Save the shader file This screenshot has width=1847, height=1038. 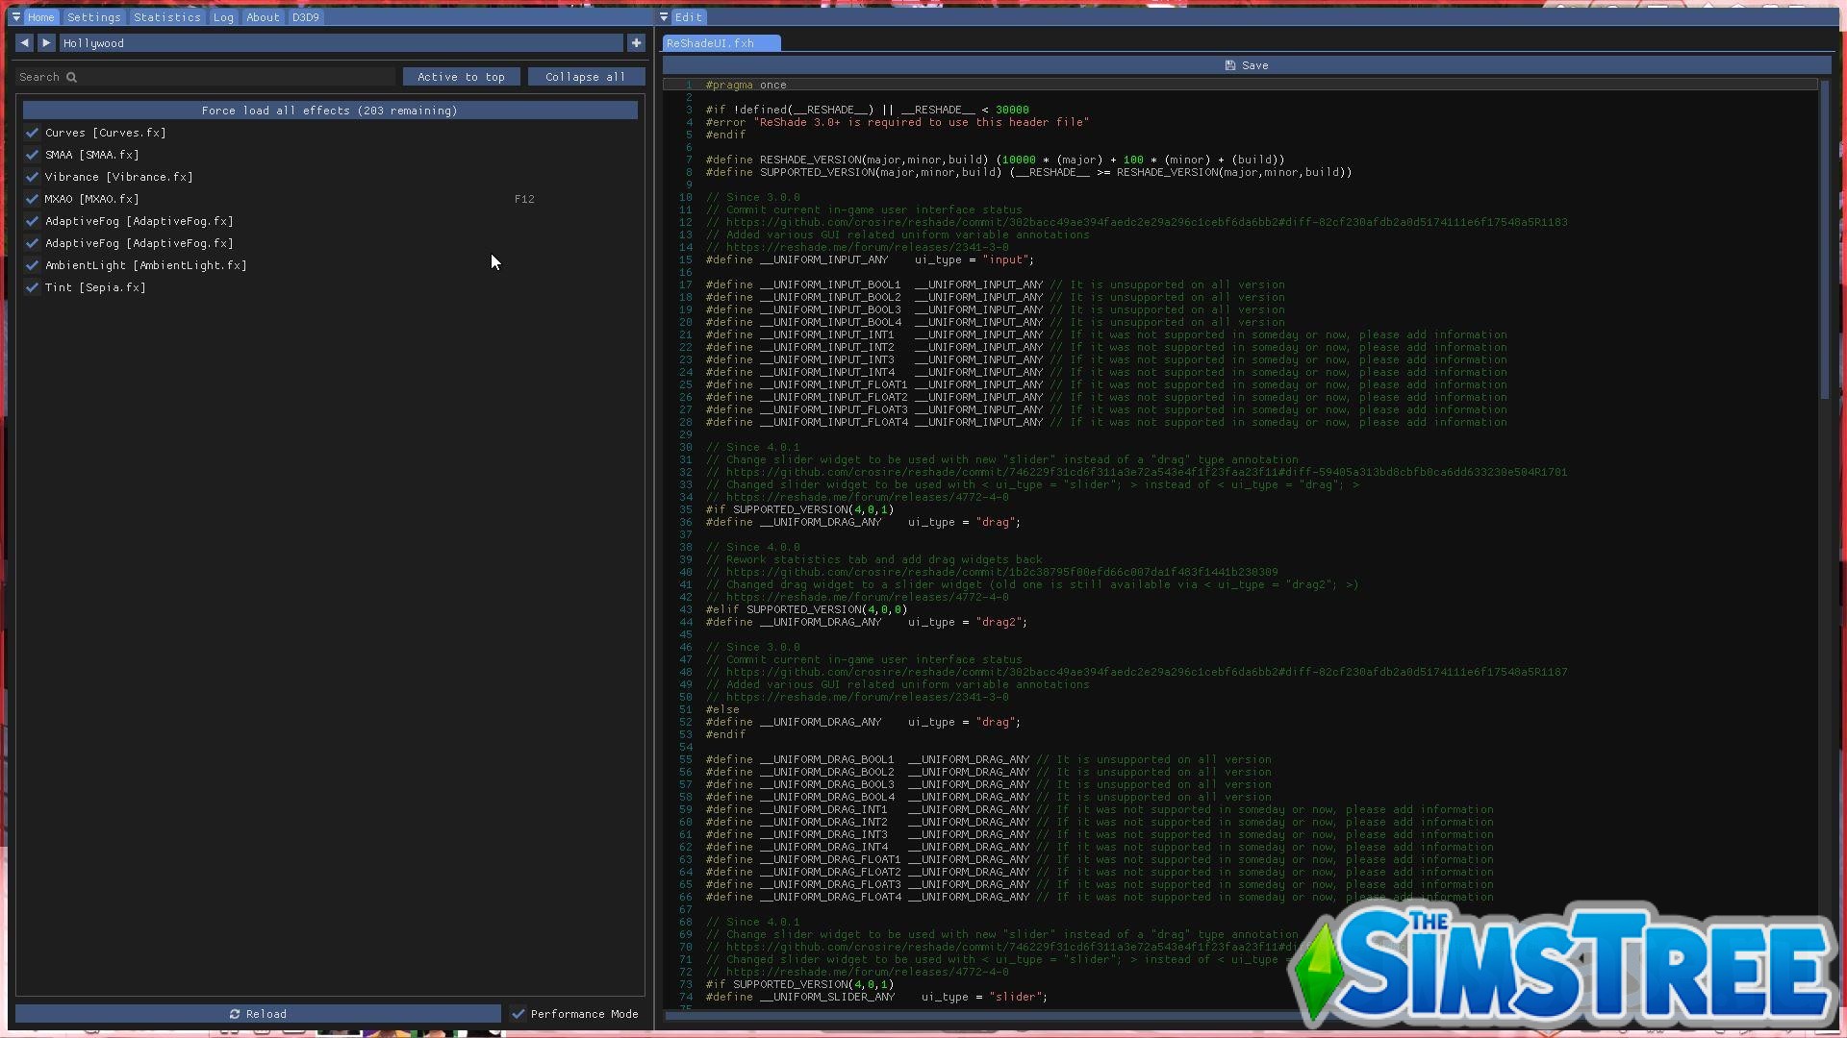[1246, 65]
